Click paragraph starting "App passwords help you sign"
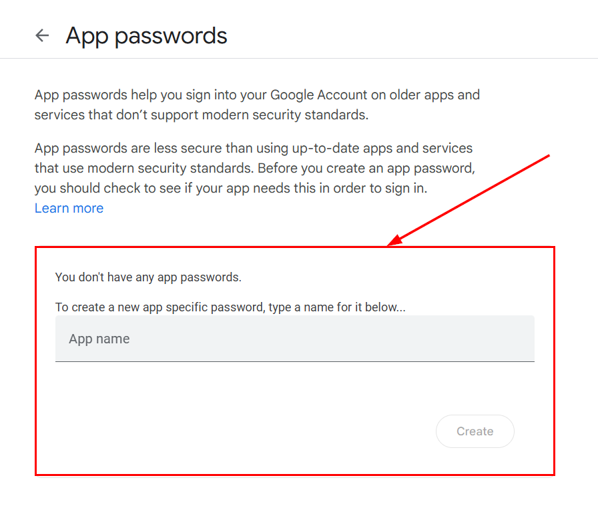Viewport: 598px width, 510px height. [257, 95]
